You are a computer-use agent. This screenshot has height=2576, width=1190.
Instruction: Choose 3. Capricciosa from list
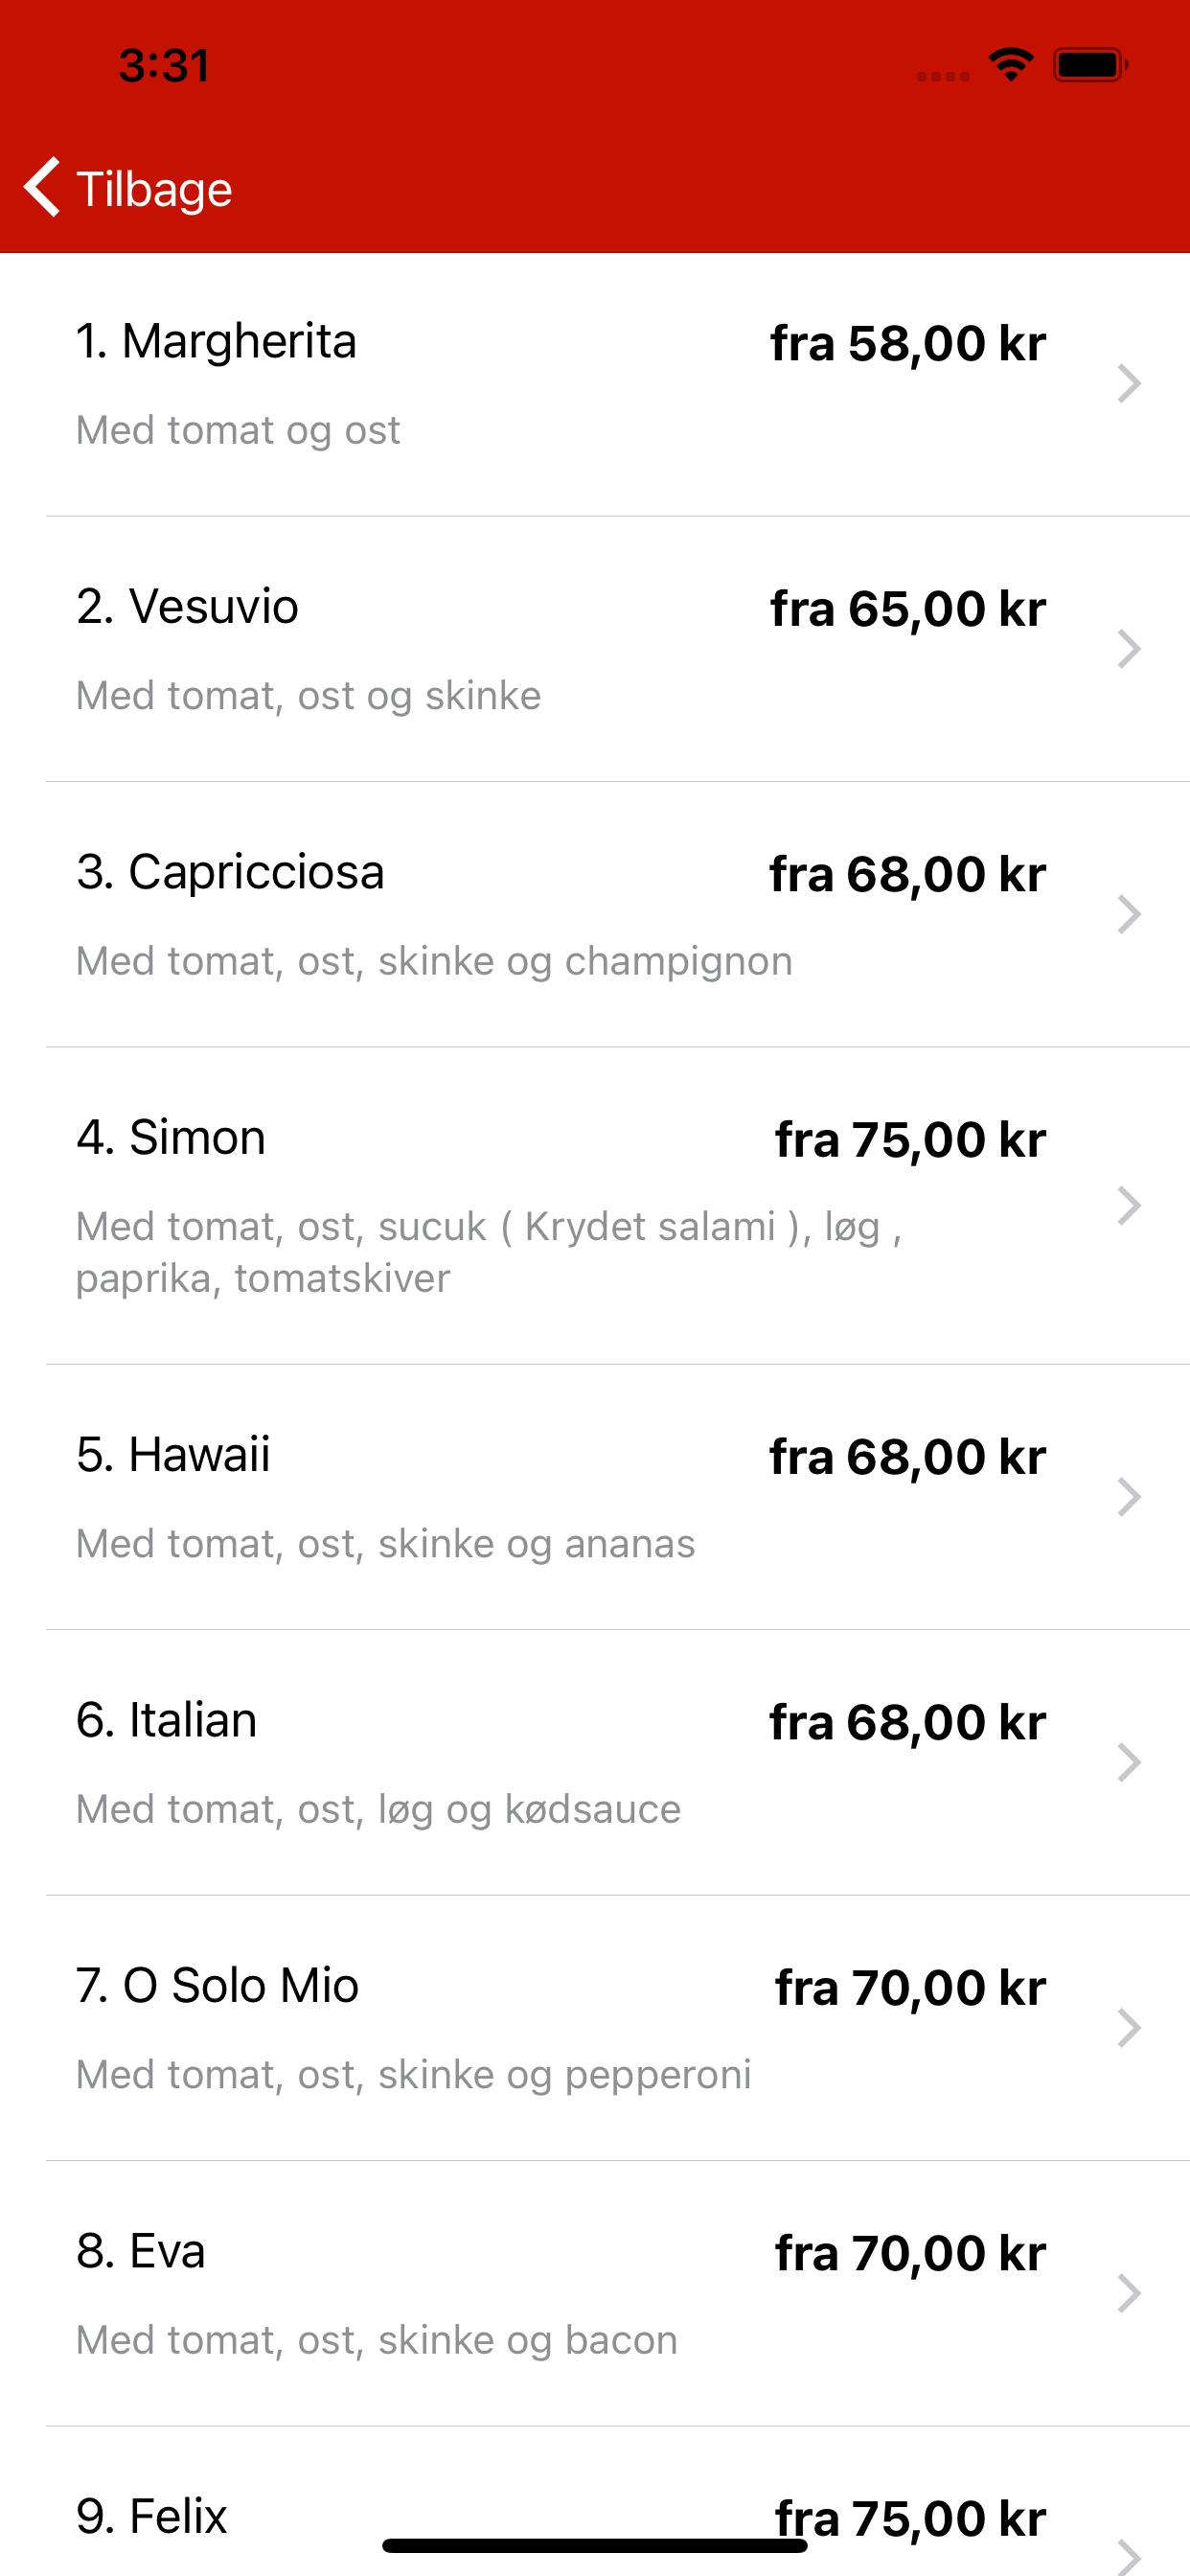pyautogui.click(x=595, y=915)
